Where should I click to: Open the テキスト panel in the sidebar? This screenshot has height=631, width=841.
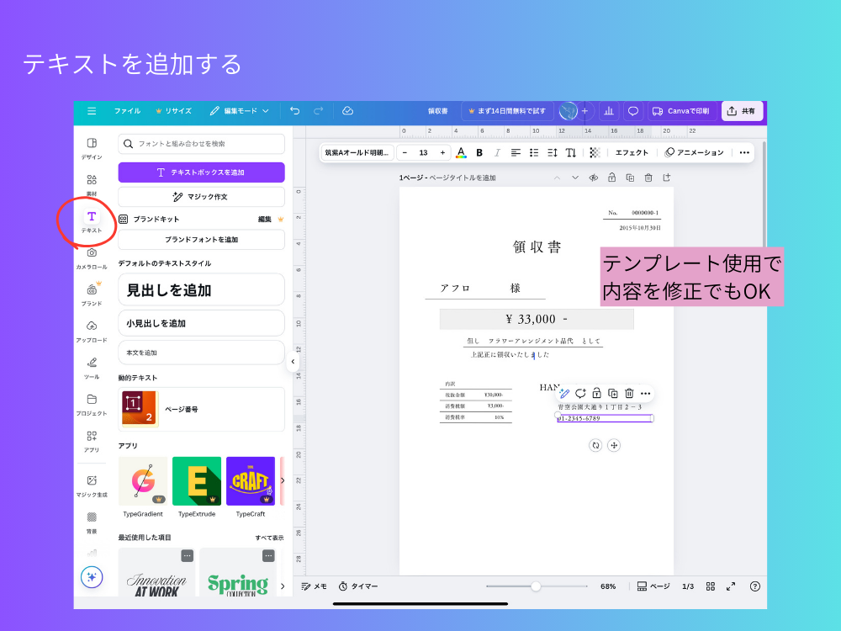point(91,219)
